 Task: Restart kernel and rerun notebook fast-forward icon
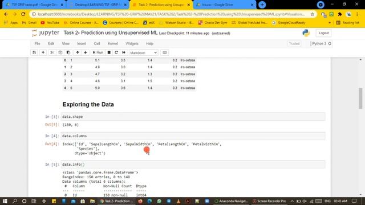[x=124, y=52]
